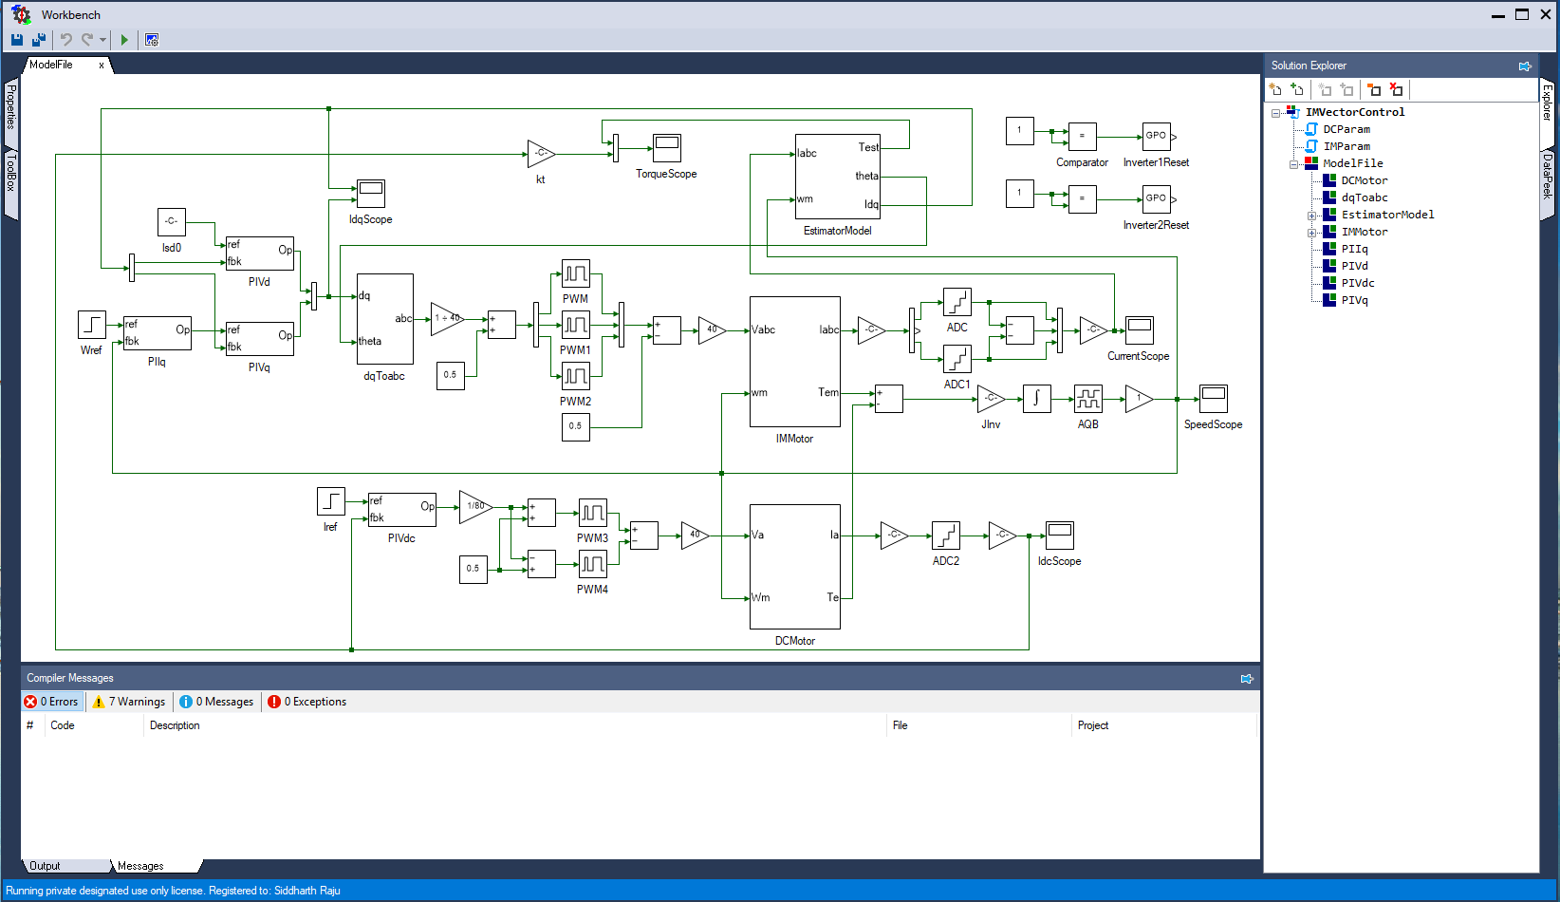Select the AQB encoder block
Viewport: 1560px width, 902px height.
[1088, 399]
